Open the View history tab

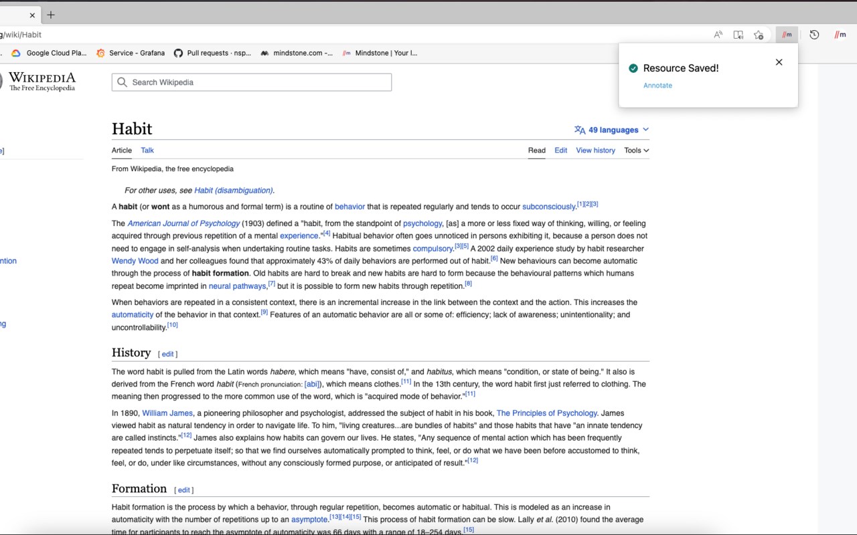(x=596, y=150)
